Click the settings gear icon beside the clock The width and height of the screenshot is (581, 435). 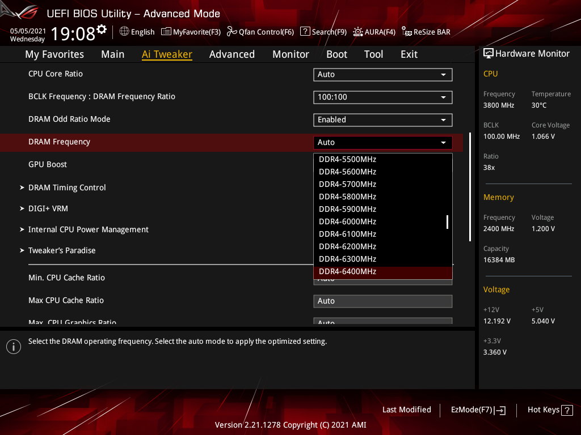(x=102, y=29)
